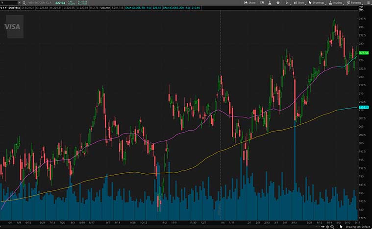The height and width of the screenshot is (229, 372).
Task: Click the symbol input field containing V
Action: point(9,2)
